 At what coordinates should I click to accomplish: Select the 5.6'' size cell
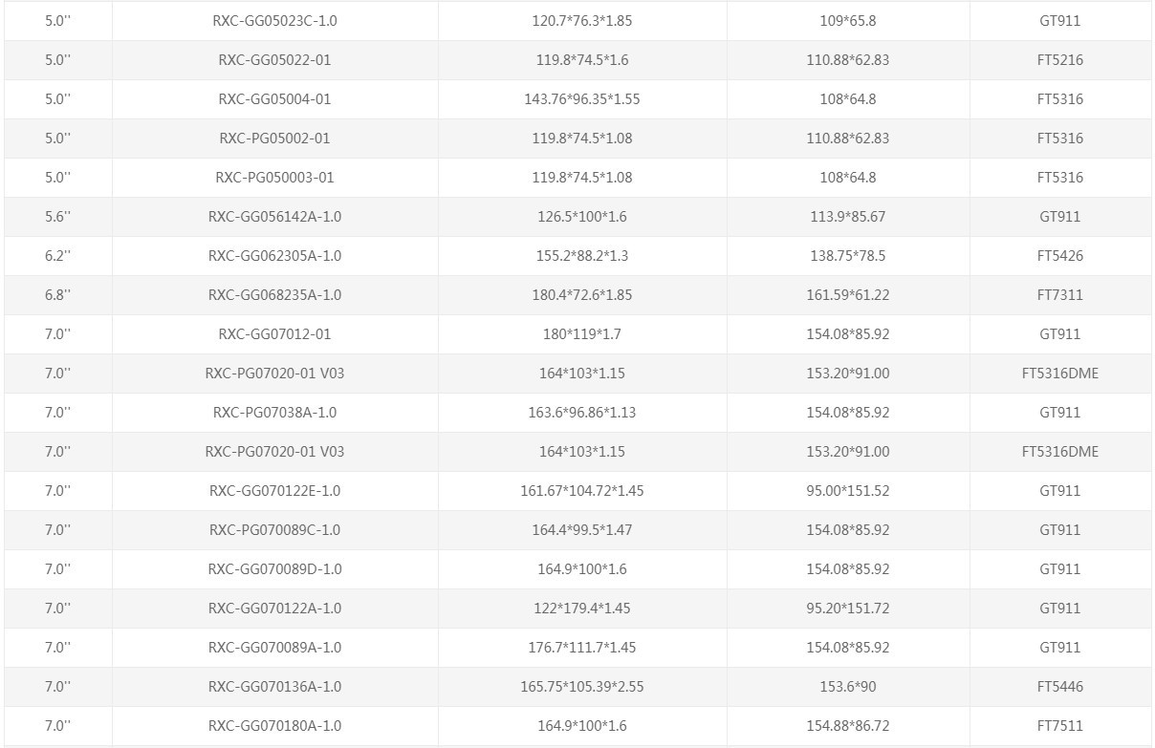[57, 217]
